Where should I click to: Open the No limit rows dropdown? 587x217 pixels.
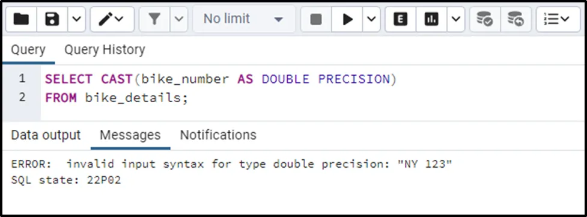tap(244, 19)
